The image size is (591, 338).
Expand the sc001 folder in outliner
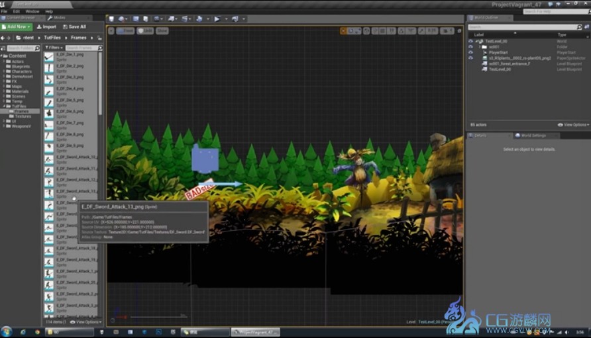(x=480, y=47)
